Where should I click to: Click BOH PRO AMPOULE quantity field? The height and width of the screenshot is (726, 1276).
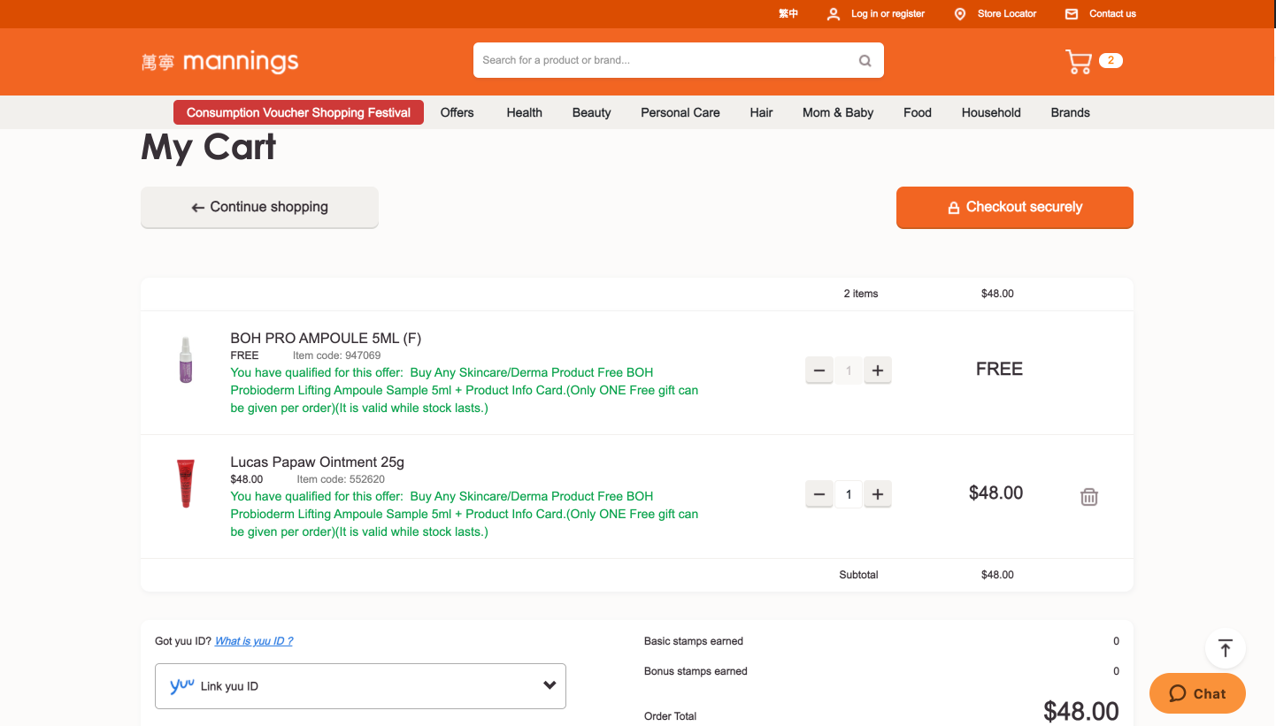pos(848,371)
